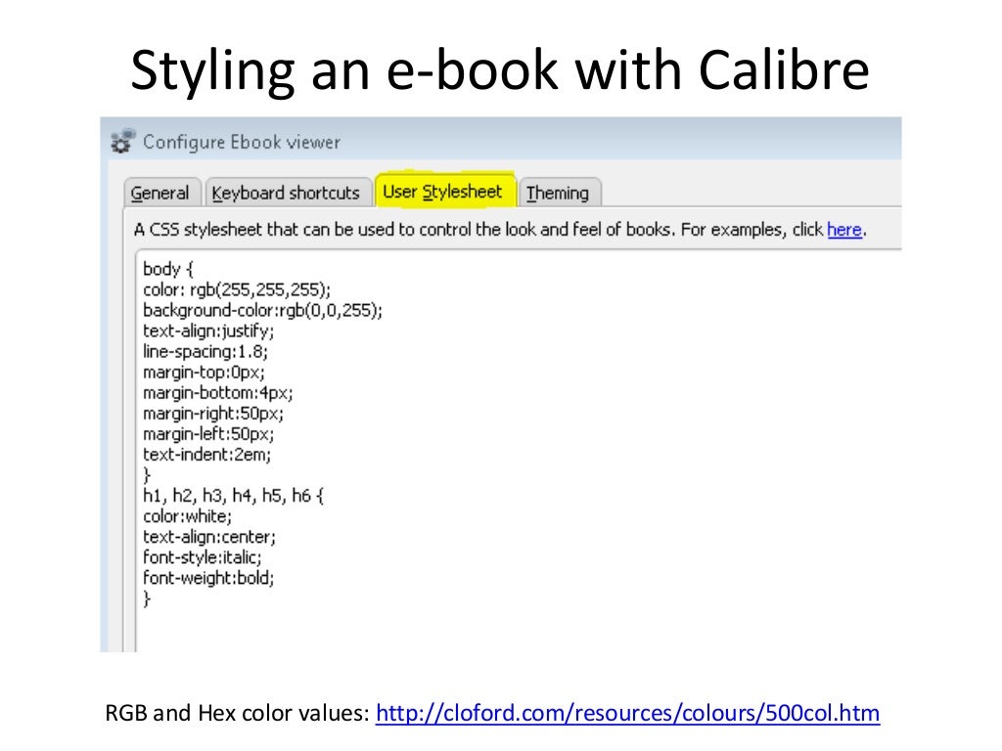Select the User Stylesheet tab
Viewport: 1002px width, 751px height.
445,191
